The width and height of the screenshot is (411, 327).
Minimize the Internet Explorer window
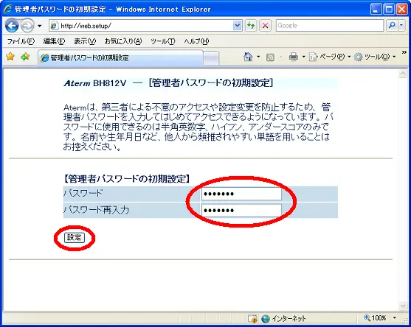pos(376,10)
